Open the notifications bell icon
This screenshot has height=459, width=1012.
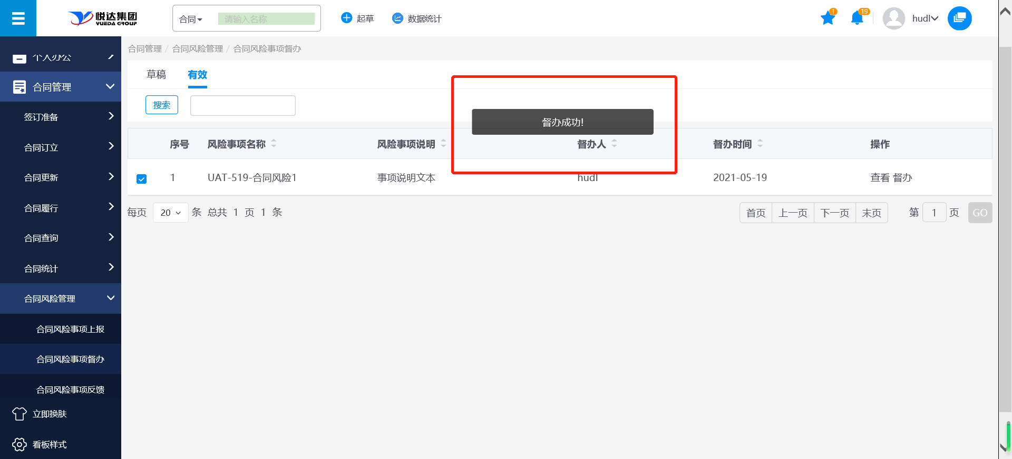[857, 18]
